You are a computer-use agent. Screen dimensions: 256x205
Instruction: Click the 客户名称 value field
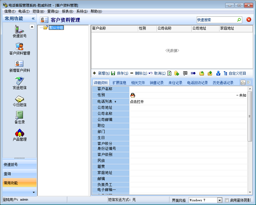pos(188,89)
